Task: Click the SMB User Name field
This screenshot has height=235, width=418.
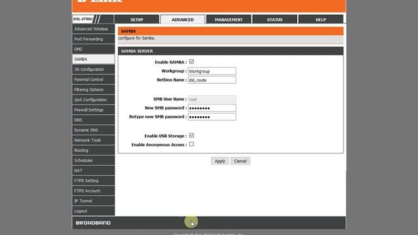Action: pyautogui.click(x=212, y=99)
